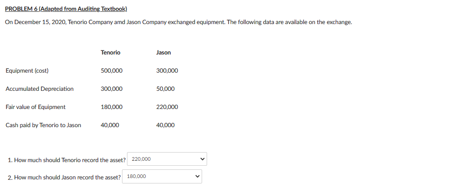Viewport: 462px width, 193px height.
Task: Click the Tenorio column header
Action: (x=111, y=53)
